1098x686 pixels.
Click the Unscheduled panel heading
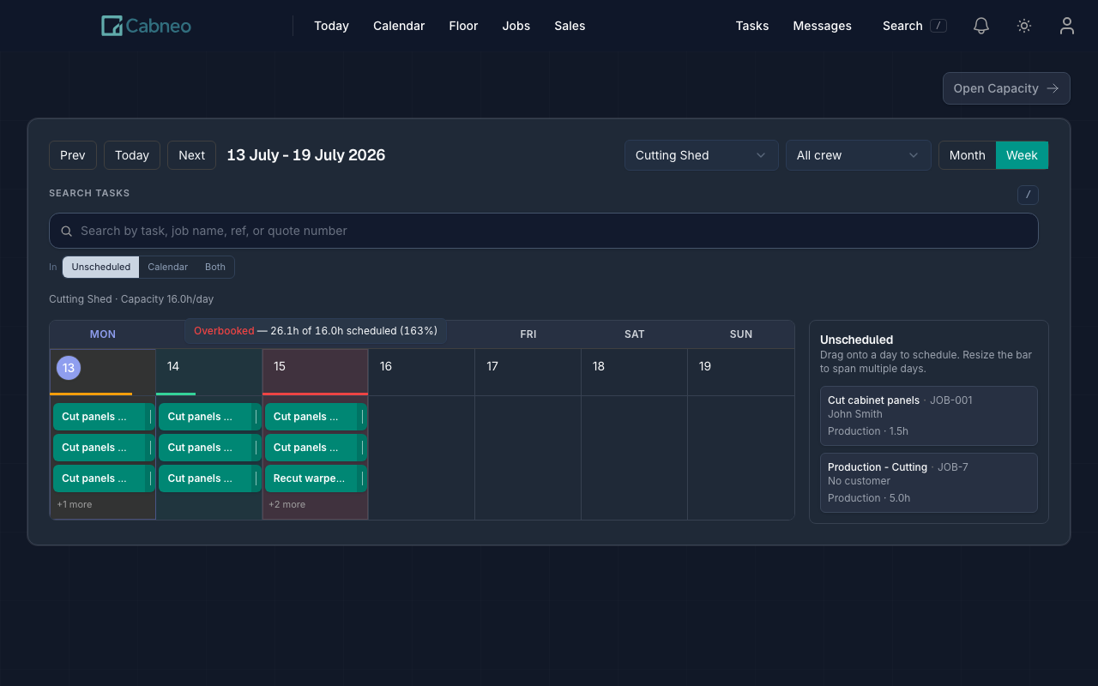pos(856,340)
